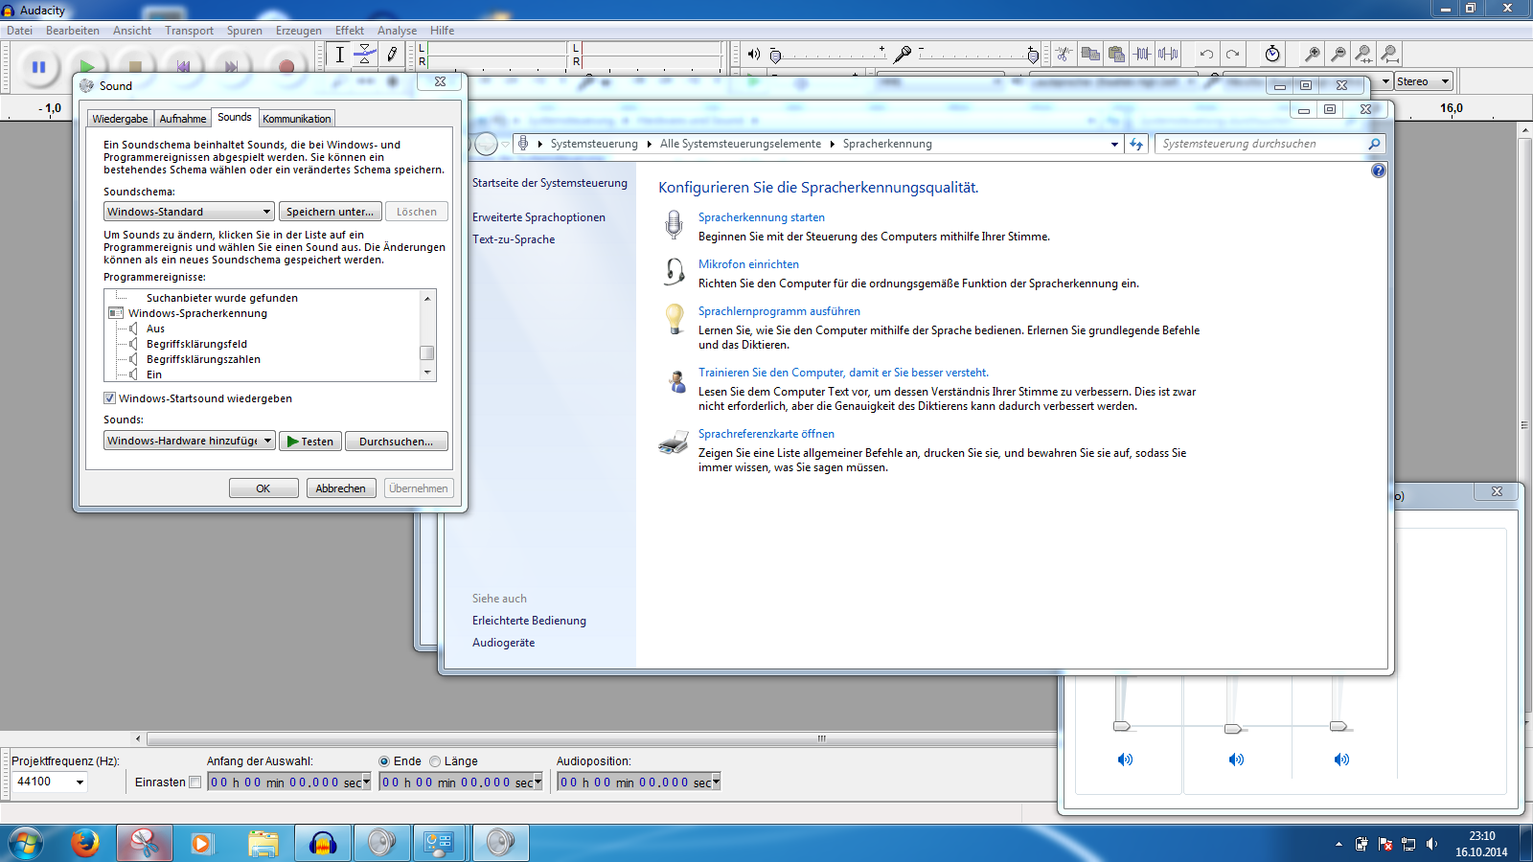
Task: Open the Text-zu-Sprache link in the sidebar
Action: coord(514,239)
